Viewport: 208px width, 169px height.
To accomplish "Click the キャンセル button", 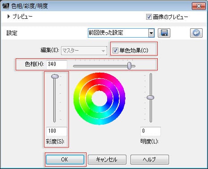I will point(107,160).
